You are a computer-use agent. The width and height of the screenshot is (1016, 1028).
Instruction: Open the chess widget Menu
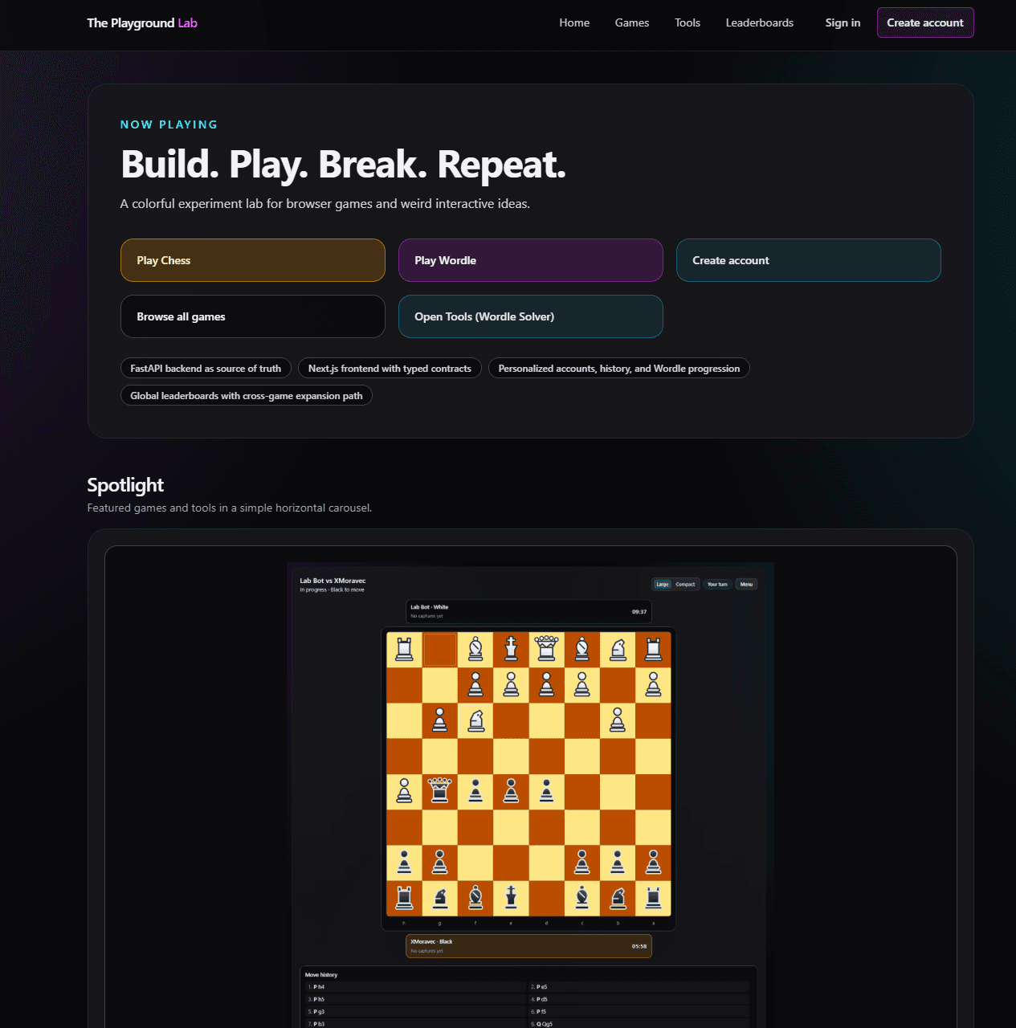[745, 584]
